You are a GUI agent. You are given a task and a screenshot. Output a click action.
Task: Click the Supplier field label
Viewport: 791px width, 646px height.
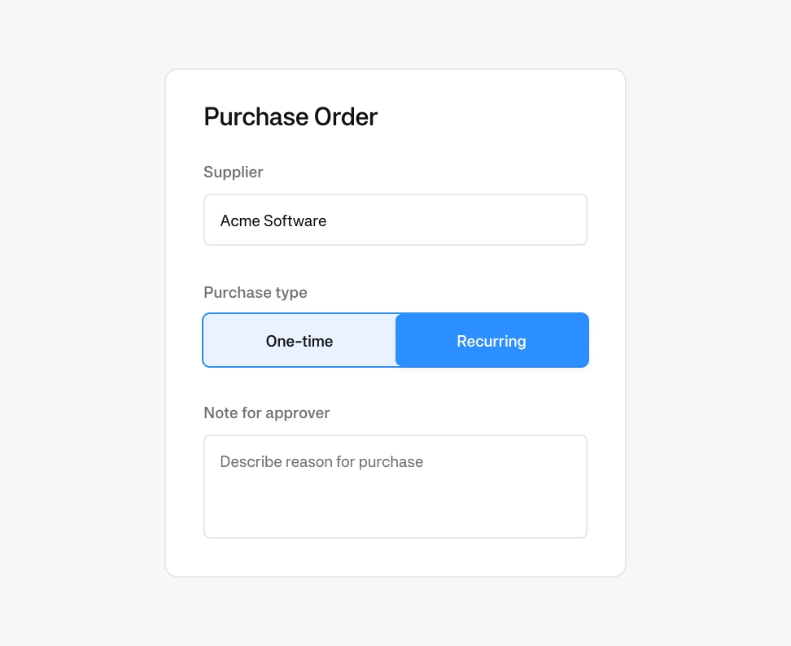tap(233, 172)
